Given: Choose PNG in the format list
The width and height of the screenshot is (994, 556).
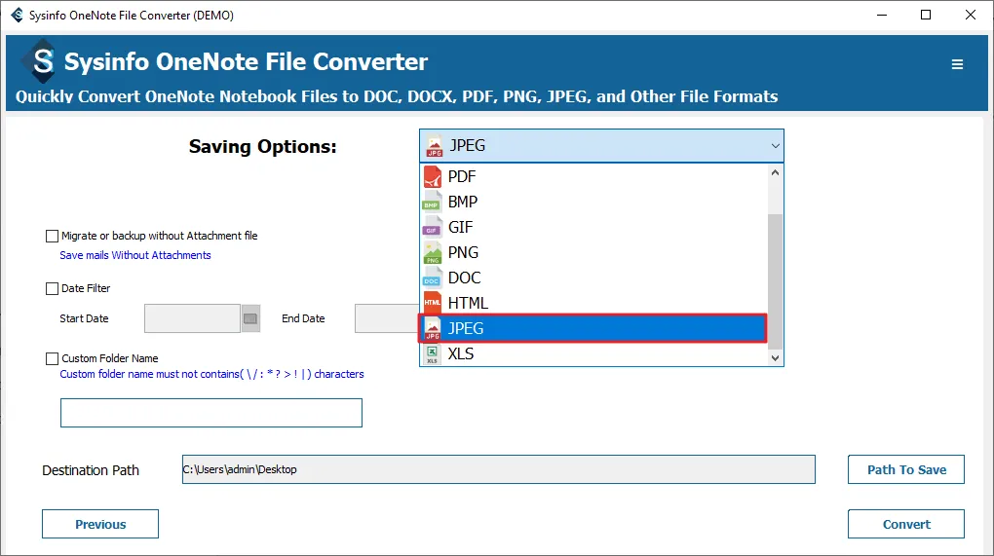Looking at the screenshot, I should coord(593,252).
